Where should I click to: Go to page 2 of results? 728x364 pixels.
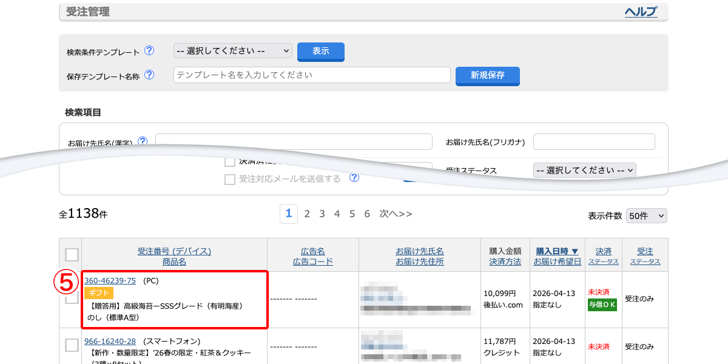pos(307,214)
